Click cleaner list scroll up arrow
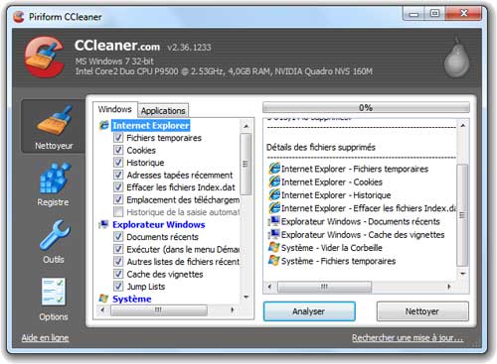Image resolution: width=497 pixels, height=364 pixels. coord(246,126)
